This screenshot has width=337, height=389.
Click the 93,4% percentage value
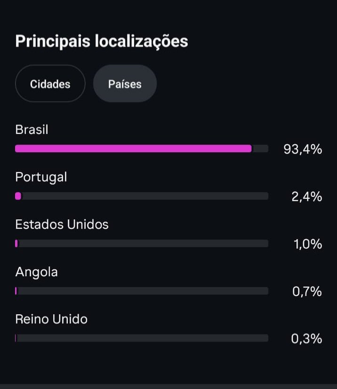click(303, 149)
